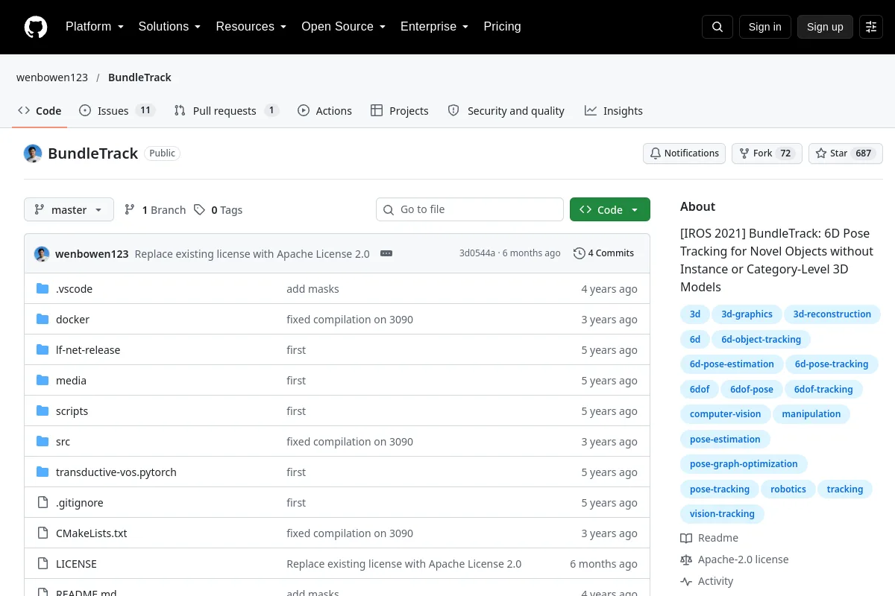Screen dimensions: 895x596
Task: Click the BundleTrack repository name in breadcrumb
Action: (x=139, y=77)
